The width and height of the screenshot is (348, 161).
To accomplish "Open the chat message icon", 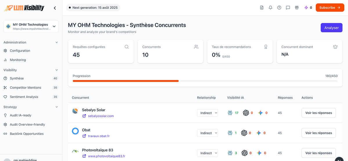I will [288, 8].
